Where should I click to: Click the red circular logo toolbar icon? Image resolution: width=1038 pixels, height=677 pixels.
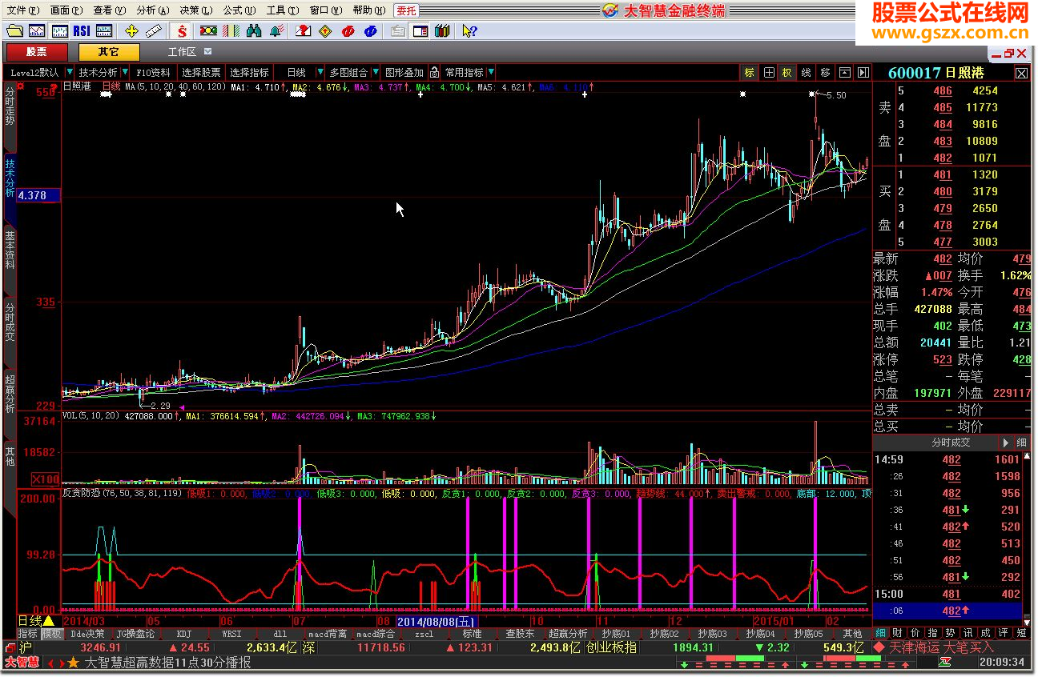click(347, 31)
